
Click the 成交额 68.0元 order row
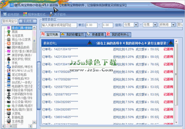click(108, 109)
